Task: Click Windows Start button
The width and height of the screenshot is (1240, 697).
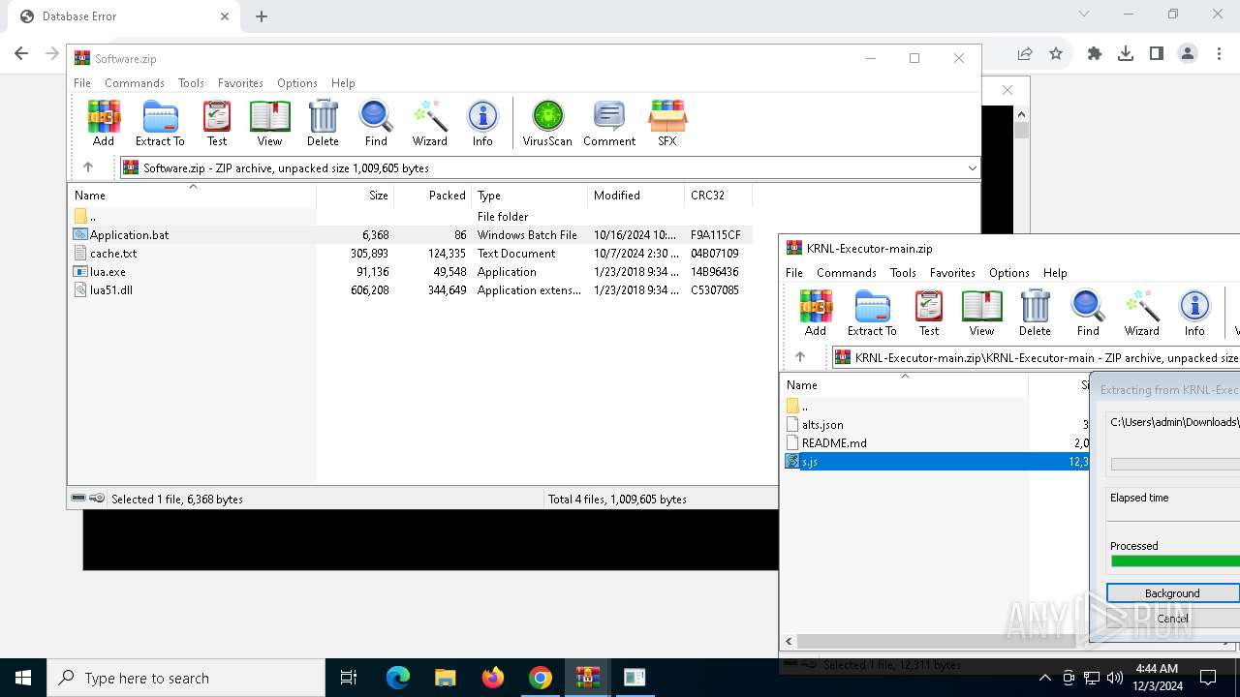Action: [23, 678]
